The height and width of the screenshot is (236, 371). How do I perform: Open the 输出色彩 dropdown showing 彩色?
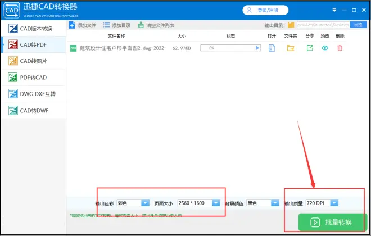click(x=133, y=203)
